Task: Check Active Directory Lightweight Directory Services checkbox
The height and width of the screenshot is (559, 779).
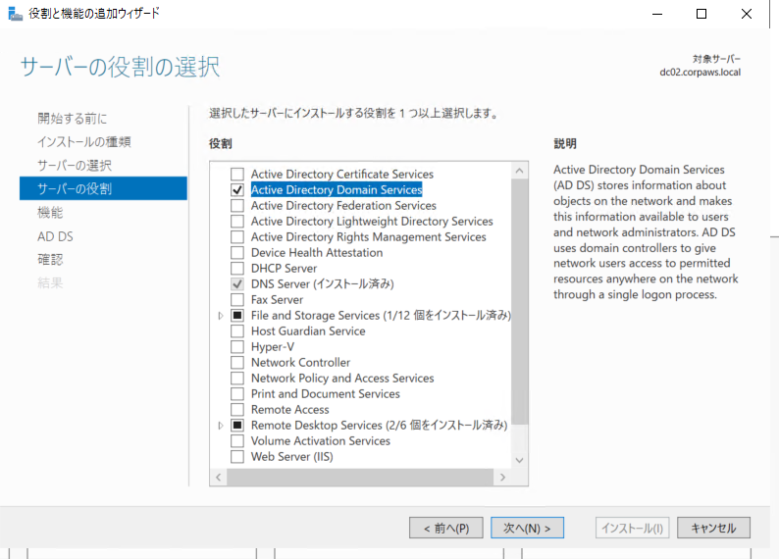Action: 237,221
